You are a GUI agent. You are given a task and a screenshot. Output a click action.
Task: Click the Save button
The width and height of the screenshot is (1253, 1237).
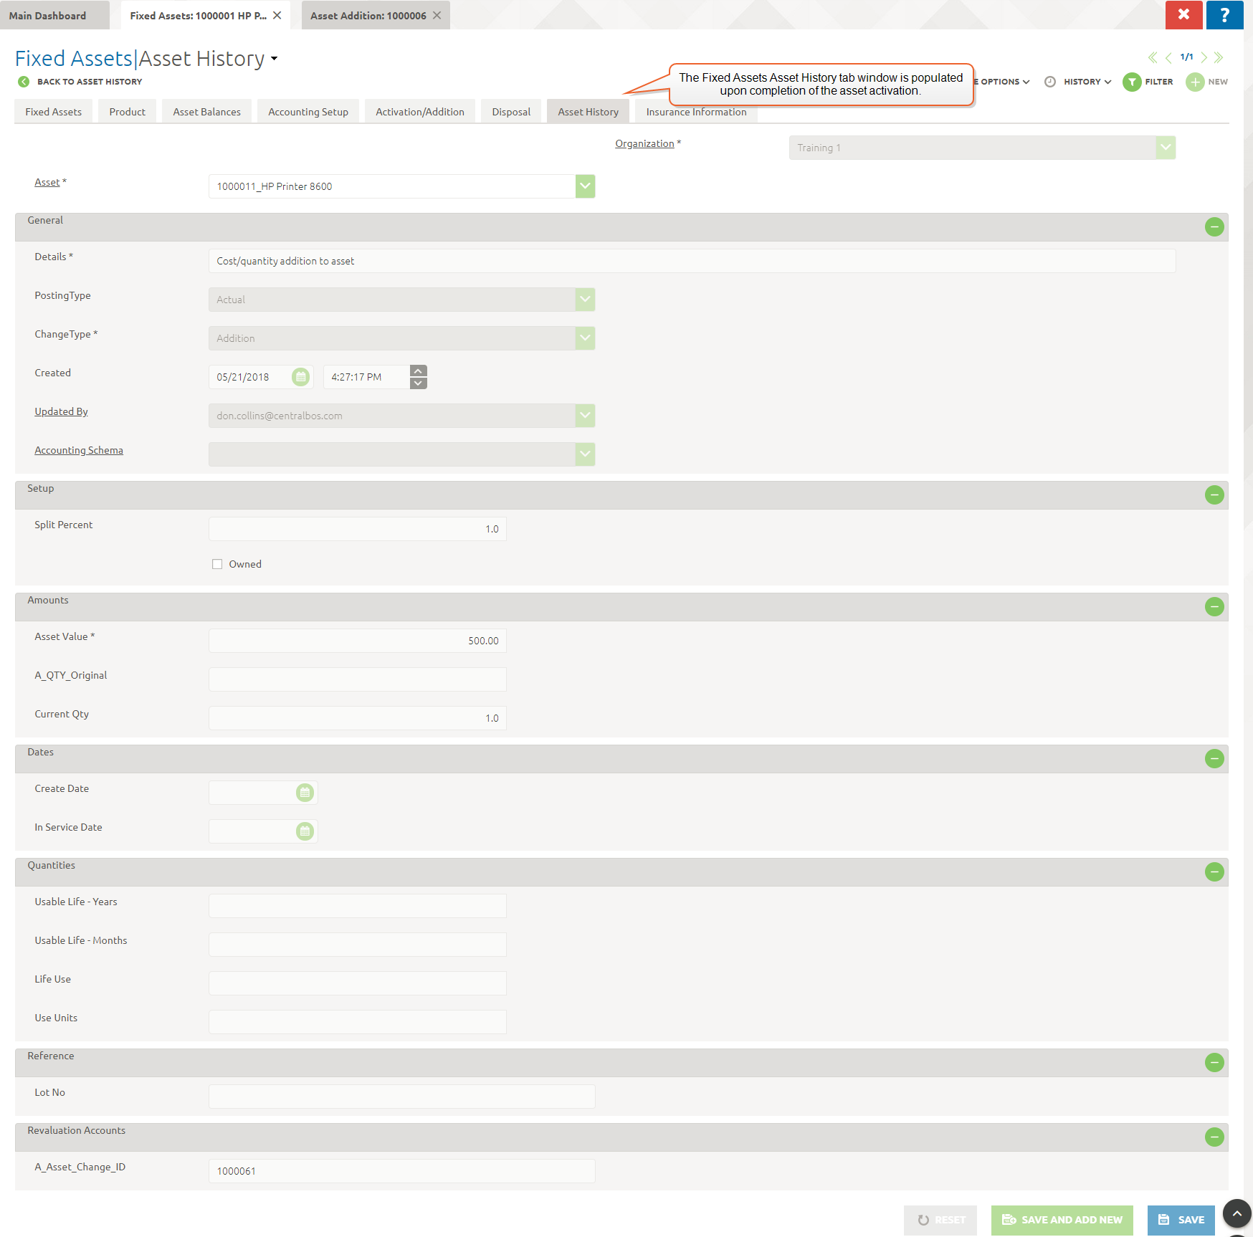tap(1181, 1220)
